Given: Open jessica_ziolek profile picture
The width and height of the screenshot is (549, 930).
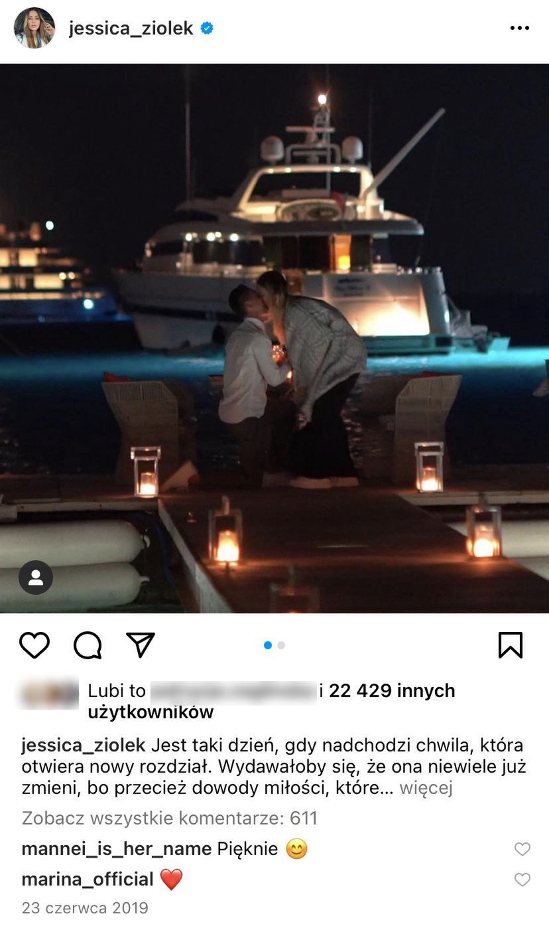Looking at the screenshot, I should (34, 28).
